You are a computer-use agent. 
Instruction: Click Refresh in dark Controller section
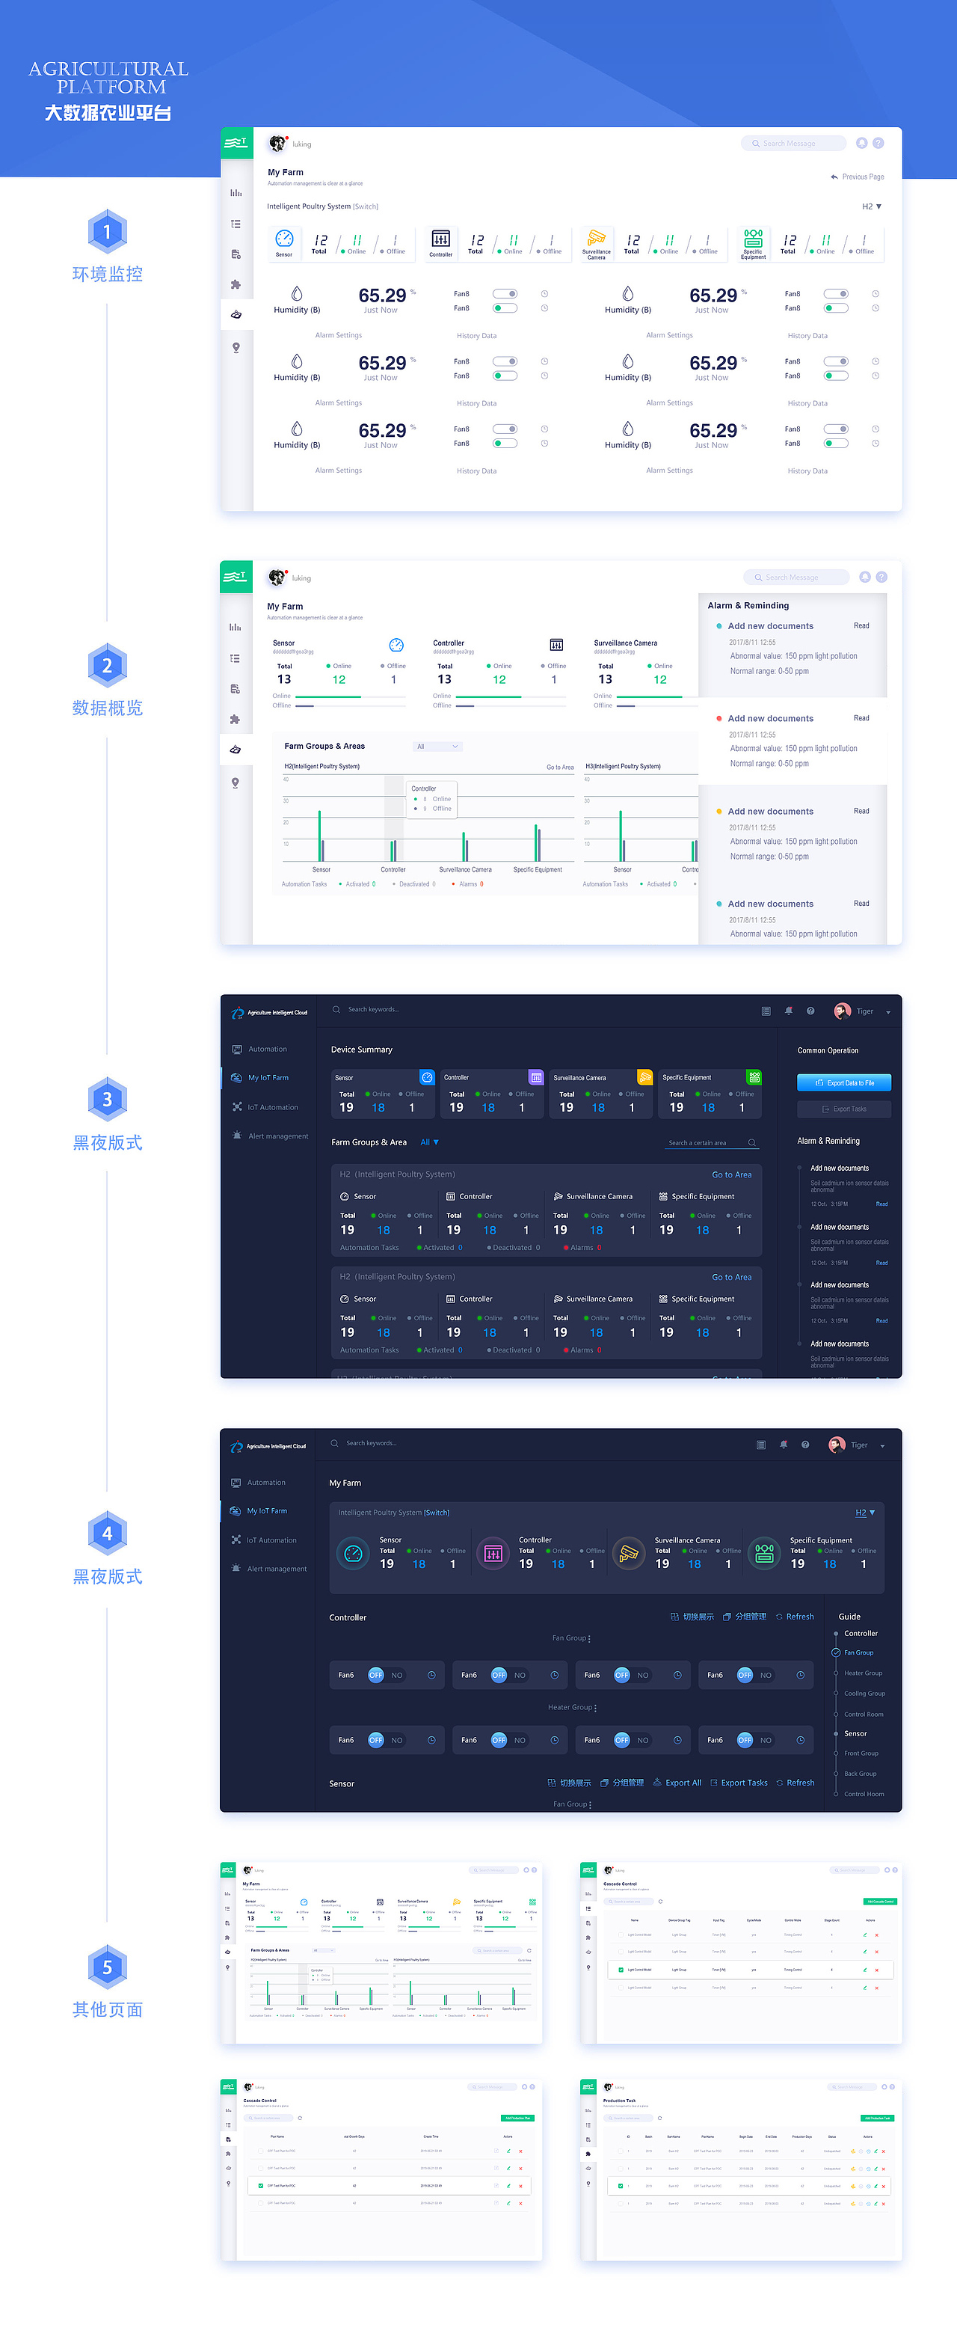pos(795,1617)
